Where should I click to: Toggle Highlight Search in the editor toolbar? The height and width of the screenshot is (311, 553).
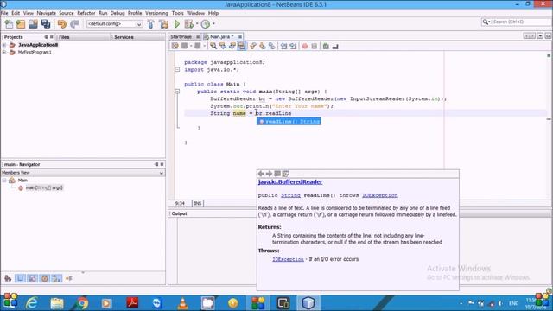(x=242, y=46)
